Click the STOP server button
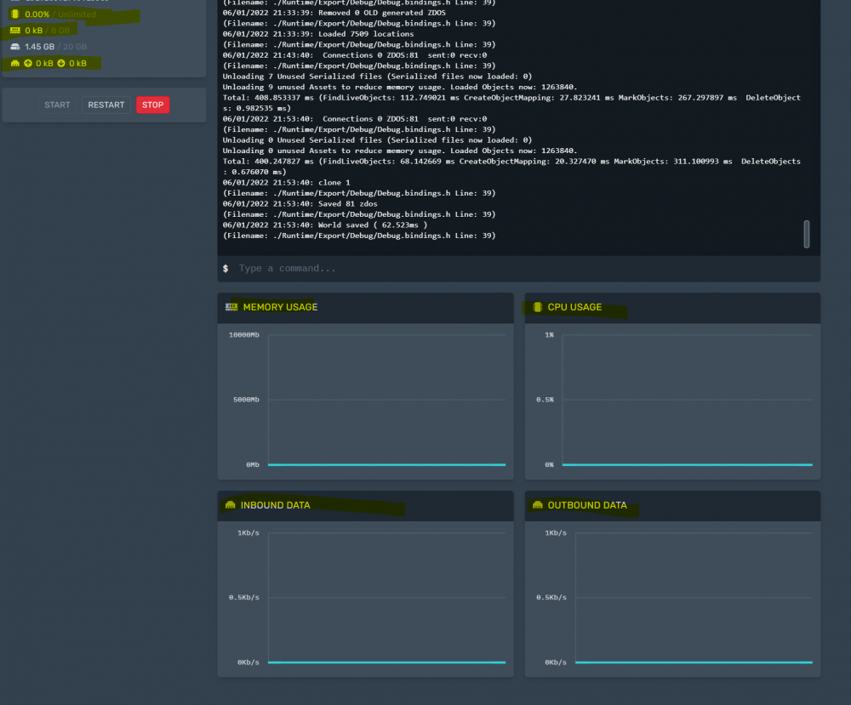 [152, 105]
